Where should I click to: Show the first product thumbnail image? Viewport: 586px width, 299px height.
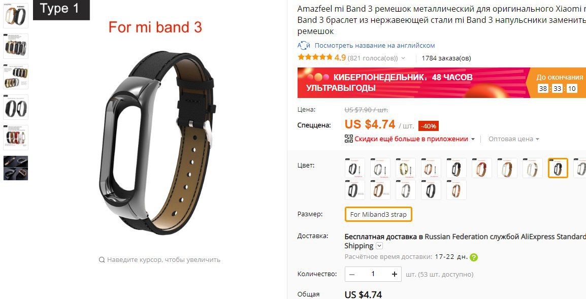point(16,16)
